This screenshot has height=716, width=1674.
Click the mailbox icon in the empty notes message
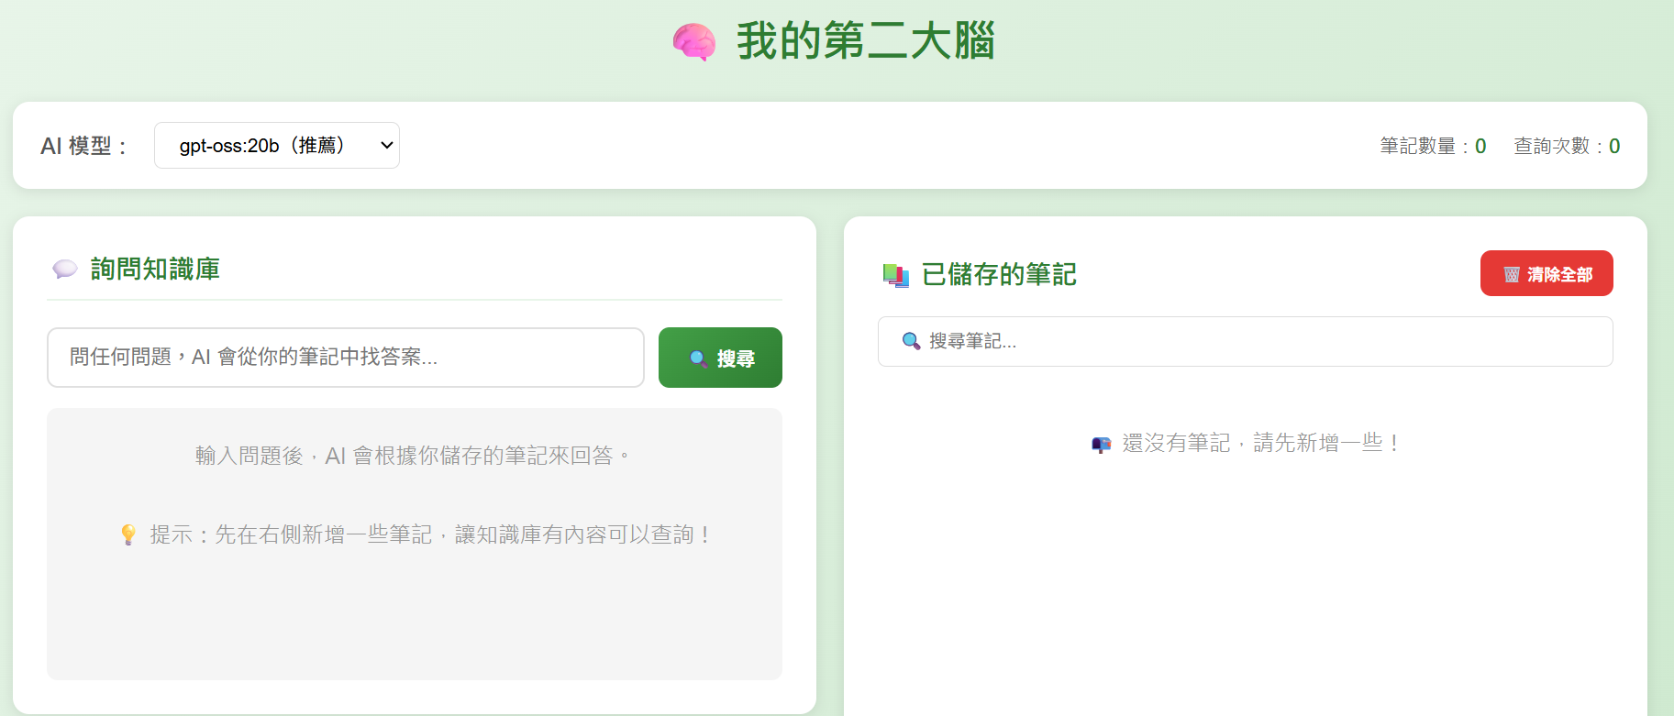1101,445
